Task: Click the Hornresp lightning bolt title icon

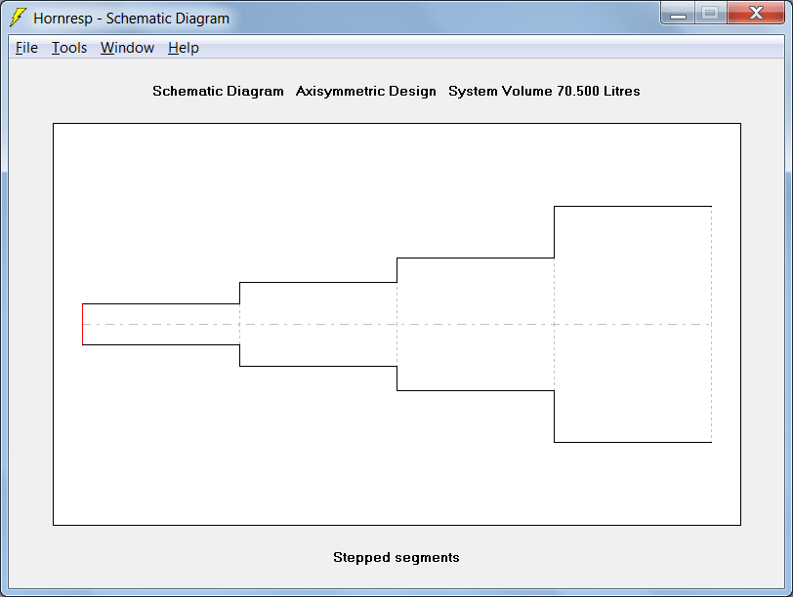Action: (19, 18)
